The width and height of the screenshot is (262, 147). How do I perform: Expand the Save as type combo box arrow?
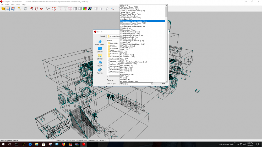point(152,84)
